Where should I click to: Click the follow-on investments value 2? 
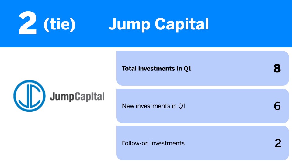(x=278, y=143)
